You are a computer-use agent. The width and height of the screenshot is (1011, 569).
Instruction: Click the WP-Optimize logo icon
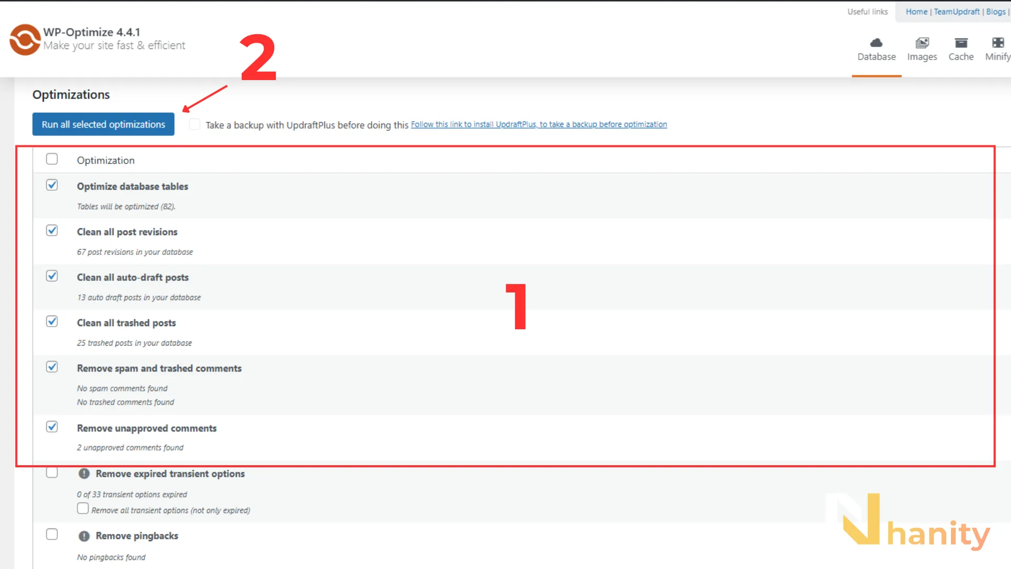[x=25, y=40]
